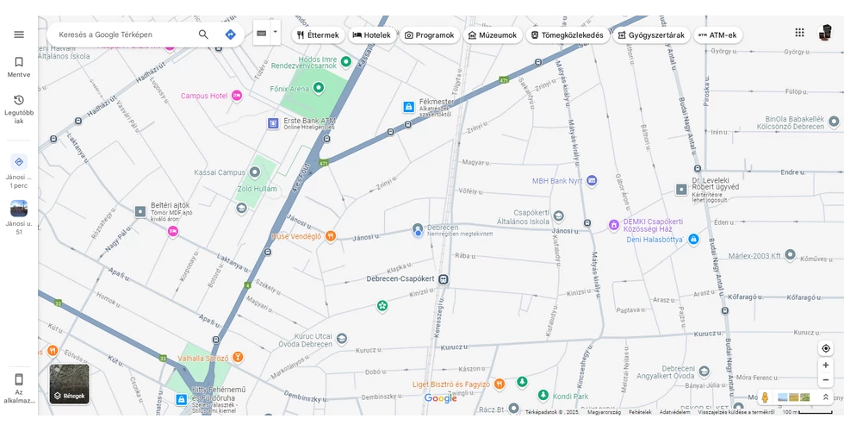
Task: Open the imagery thumbnails strip
Action: (x=794, y=397)
